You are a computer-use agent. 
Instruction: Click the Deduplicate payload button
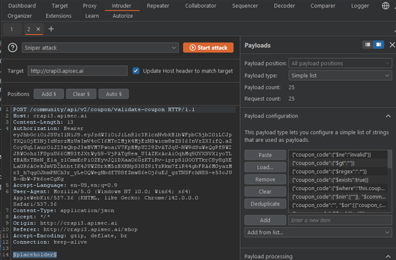265,204
